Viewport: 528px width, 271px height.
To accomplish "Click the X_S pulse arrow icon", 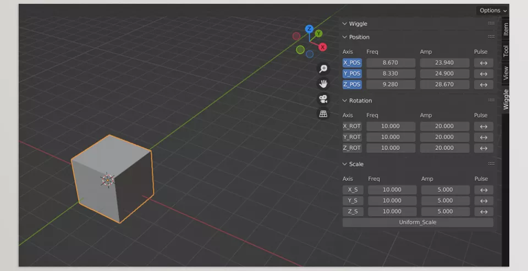I will [483, 190].
